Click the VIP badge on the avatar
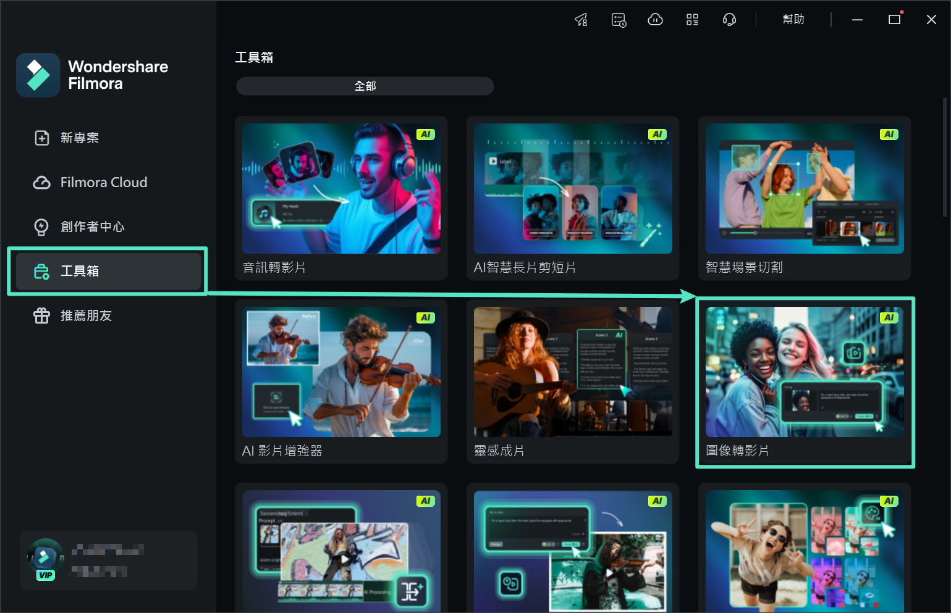 pos(45,575)
